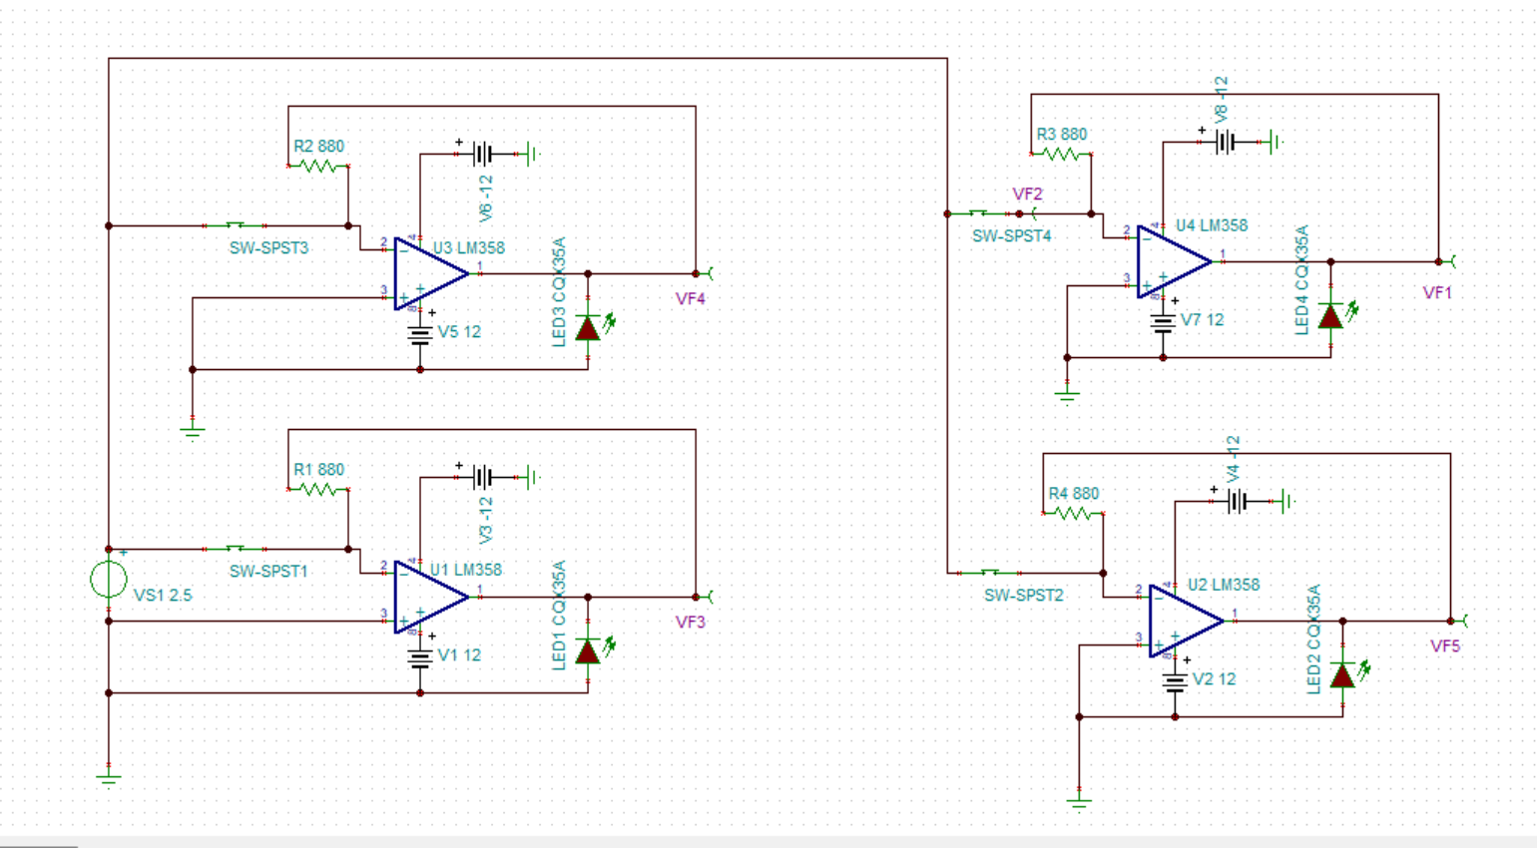Click the VF2 label text
This screenshot has width=1537, height=848.
(x=1027, y=194)
